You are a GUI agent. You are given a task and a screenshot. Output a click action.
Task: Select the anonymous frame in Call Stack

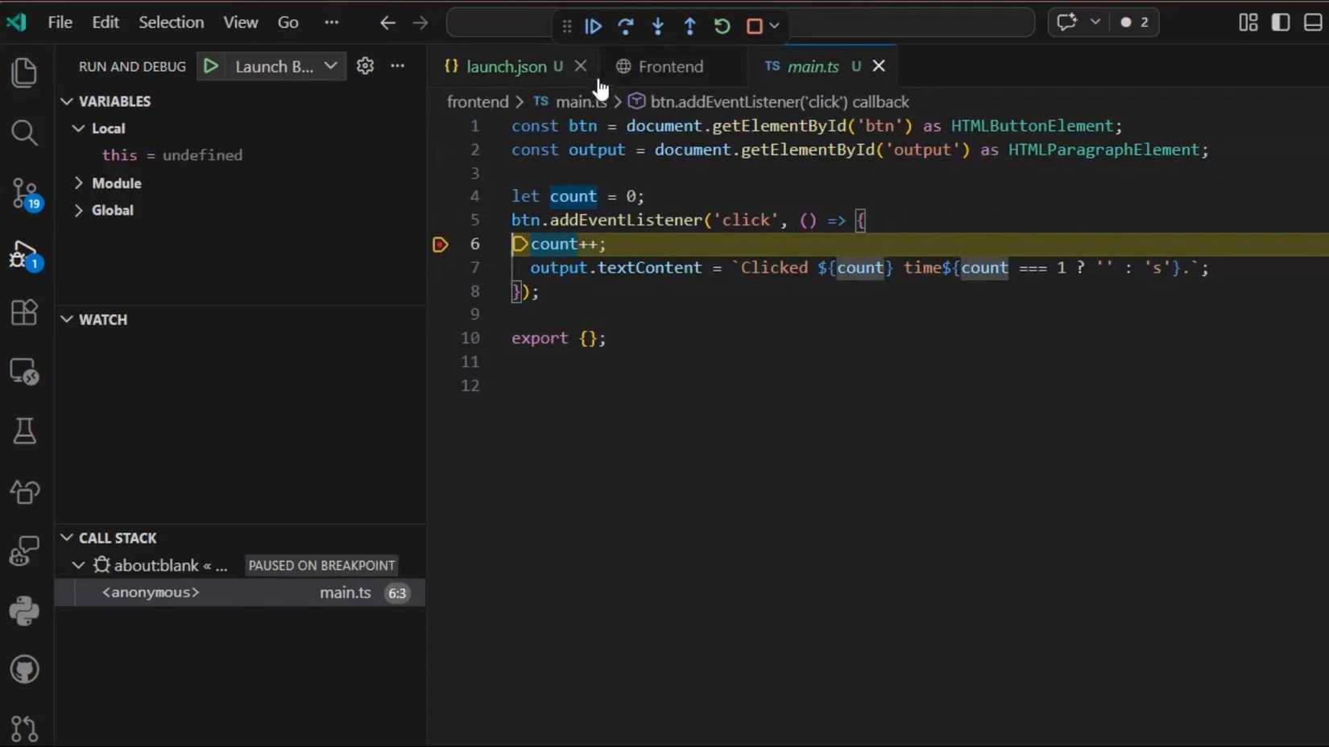(150, 593)
